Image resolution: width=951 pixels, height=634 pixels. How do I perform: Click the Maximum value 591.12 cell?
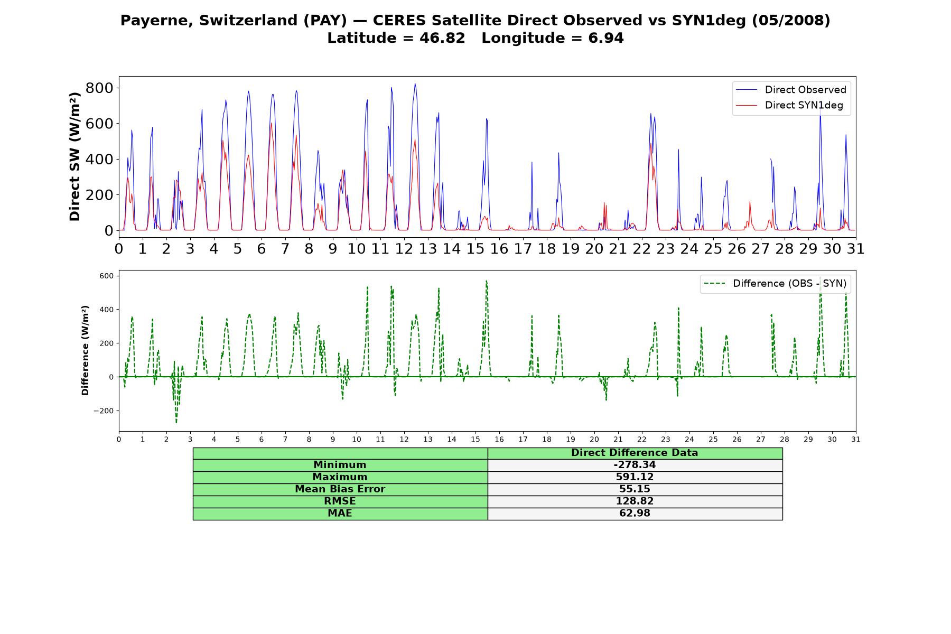pyautogui.click(x=635, y=477)
